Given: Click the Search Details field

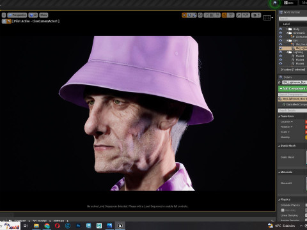Looking at the screenshot, I should coord(293,111).
